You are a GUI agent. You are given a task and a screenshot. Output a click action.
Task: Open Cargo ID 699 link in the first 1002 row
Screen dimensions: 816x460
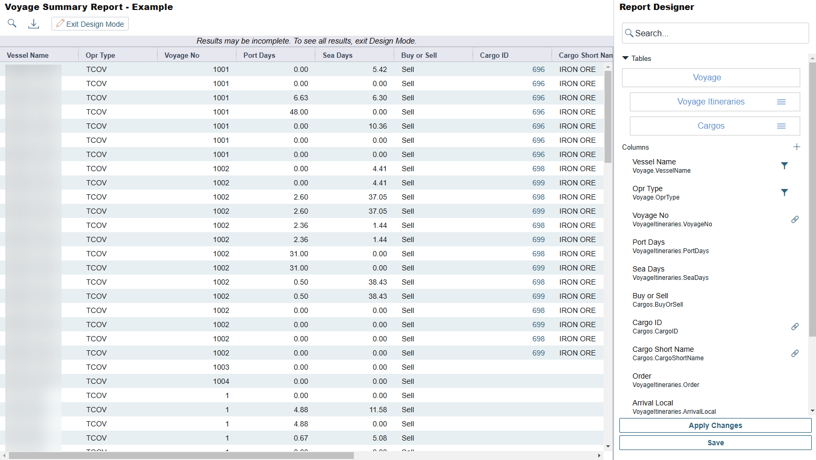538,183
